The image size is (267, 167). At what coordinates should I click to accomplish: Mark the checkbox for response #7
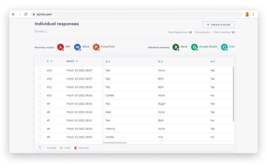coord(40,120)
